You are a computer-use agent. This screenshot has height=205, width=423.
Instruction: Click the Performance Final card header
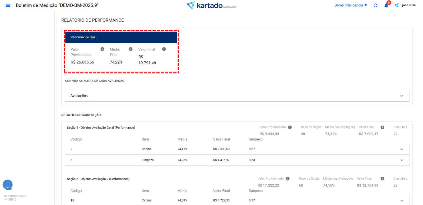pos(121,37)
